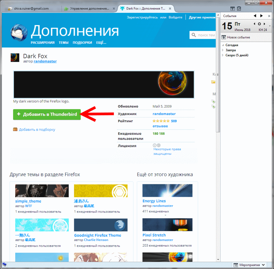Screen dimensions: 274x269
Task: Close the 'Управление дополнениями' tab
Action: point(114,9)
